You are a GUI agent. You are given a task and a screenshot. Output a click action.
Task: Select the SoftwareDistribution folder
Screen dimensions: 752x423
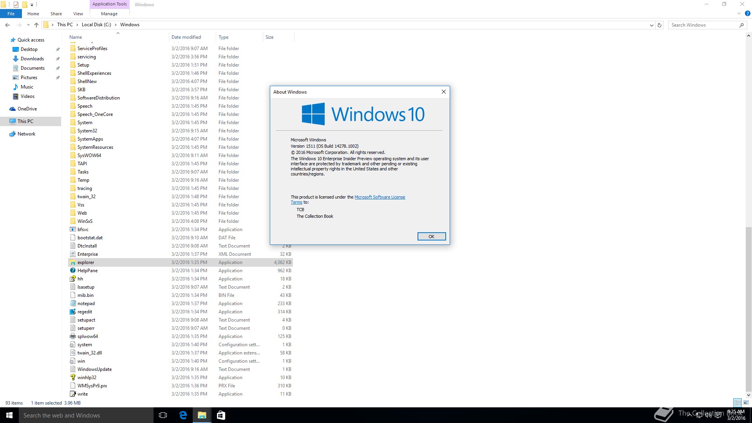coord(98,98)
